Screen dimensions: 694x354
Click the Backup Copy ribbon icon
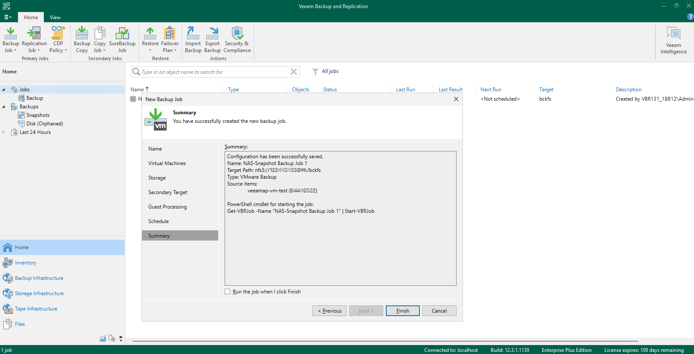82,33
